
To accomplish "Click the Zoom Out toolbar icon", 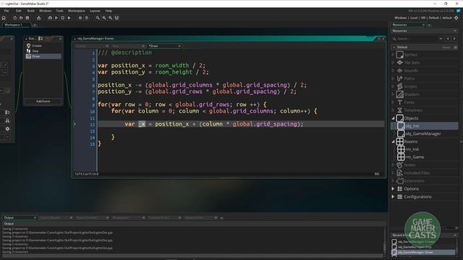I will tap(98, 18).
